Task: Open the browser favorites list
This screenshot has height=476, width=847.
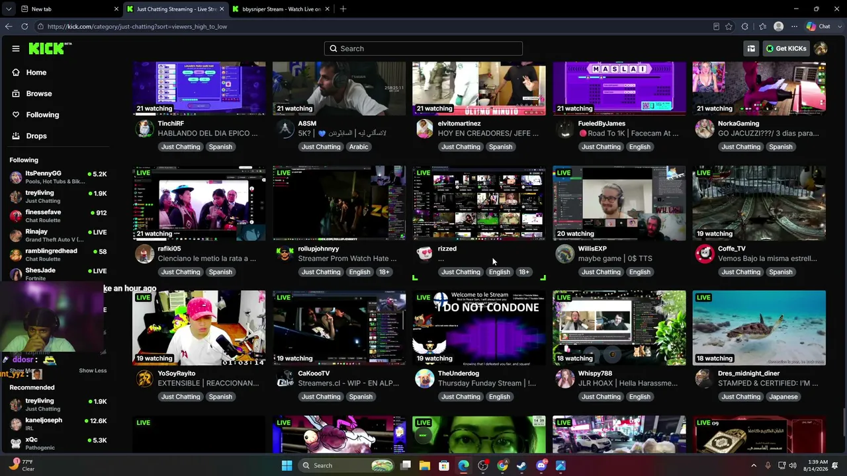Action: pos(762,26)
